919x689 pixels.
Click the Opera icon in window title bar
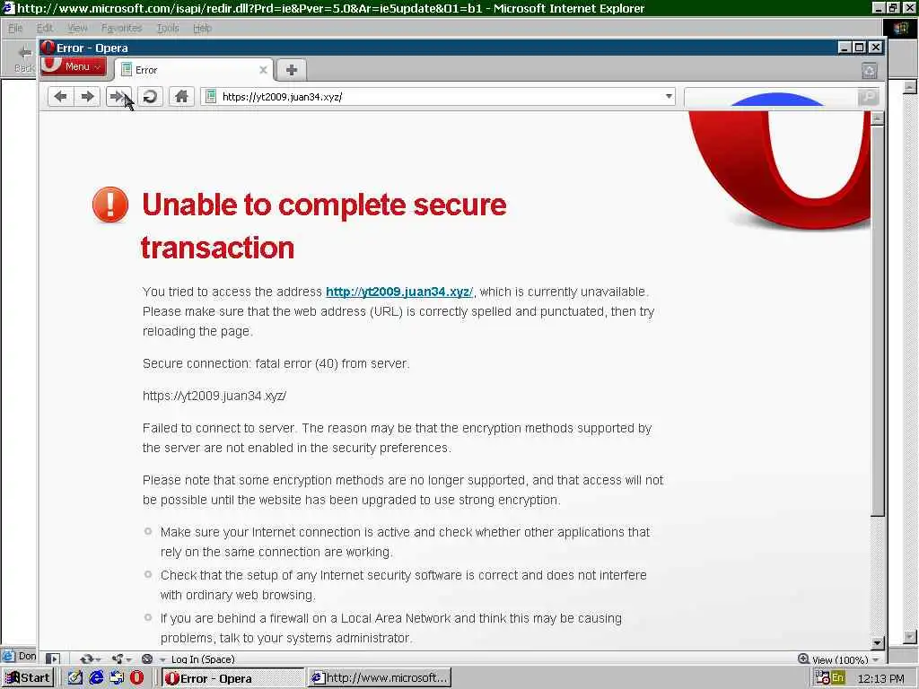48,48
